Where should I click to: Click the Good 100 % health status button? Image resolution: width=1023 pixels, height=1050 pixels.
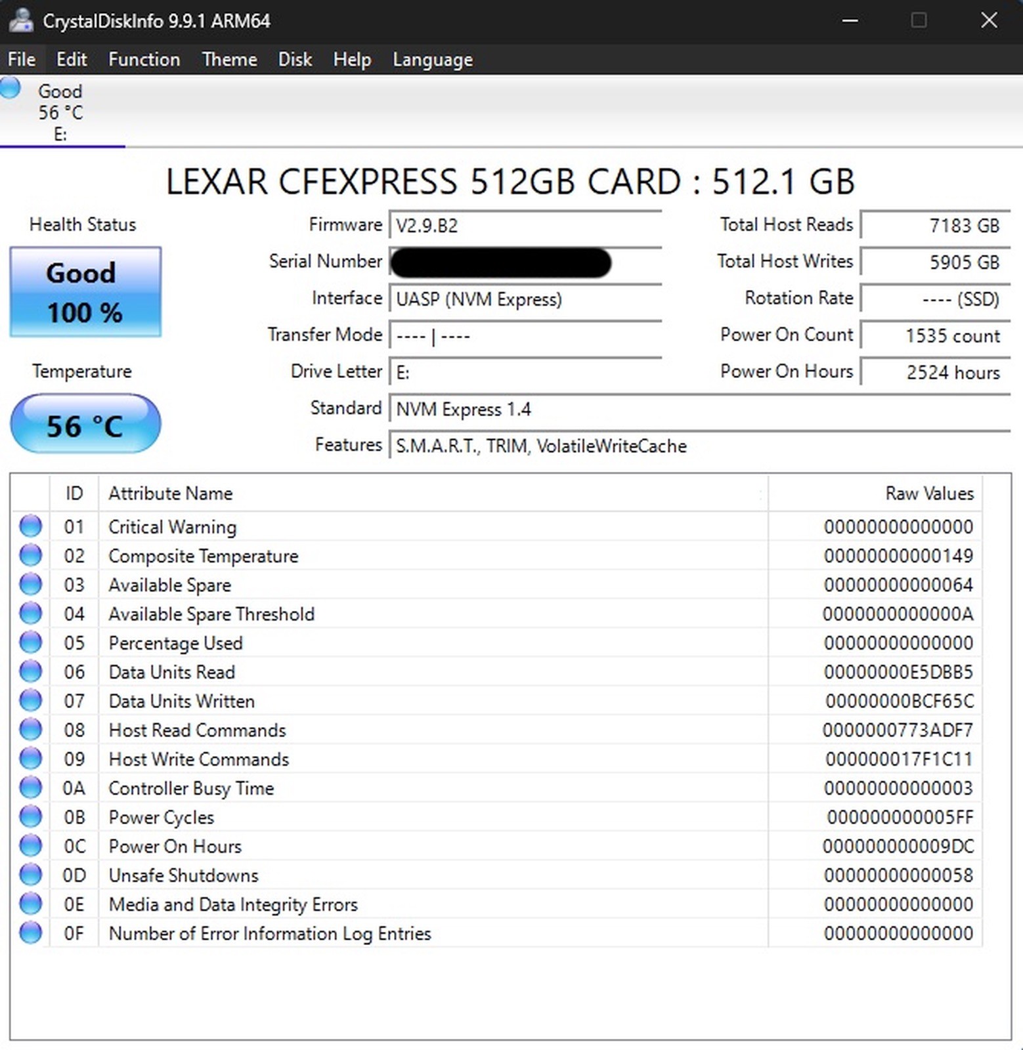[x=85, y=292]
